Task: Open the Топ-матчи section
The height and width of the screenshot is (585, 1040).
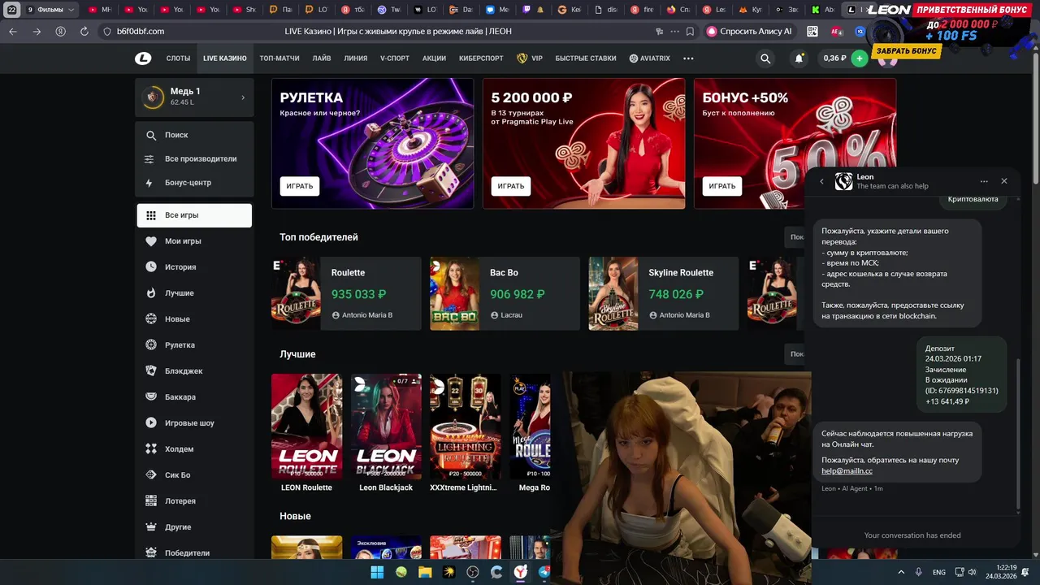Action: click(x=279, y=58)
